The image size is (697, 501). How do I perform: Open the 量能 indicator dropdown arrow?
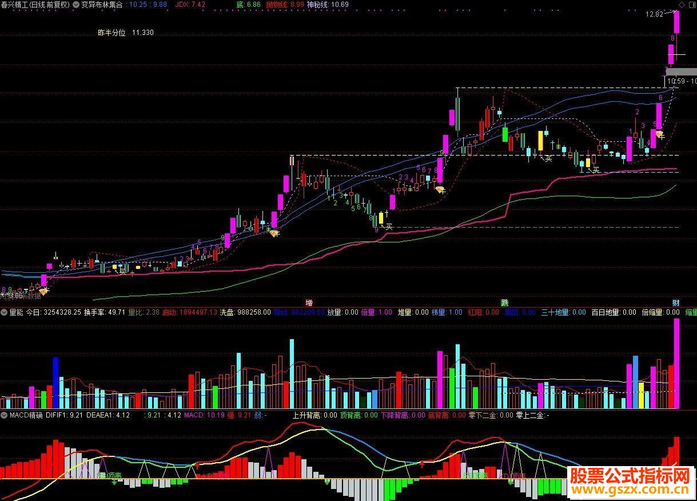(x=4, y=312)
